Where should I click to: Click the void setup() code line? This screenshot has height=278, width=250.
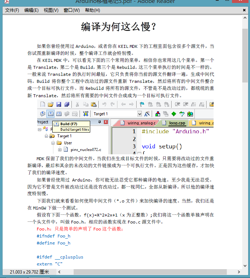(162, 147)
